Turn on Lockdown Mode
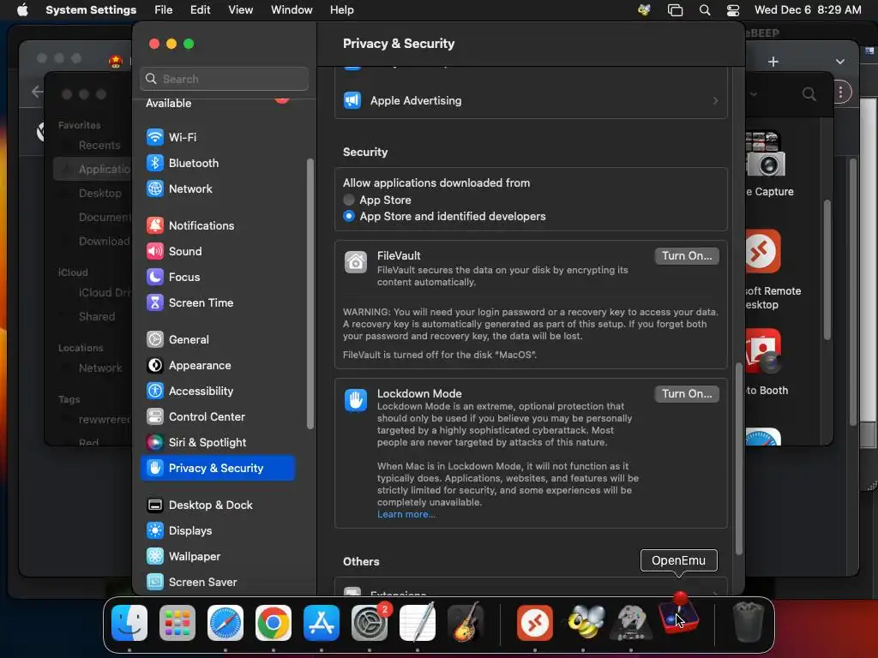The width and height of the screenshot is (878, 658). point(687,394)
